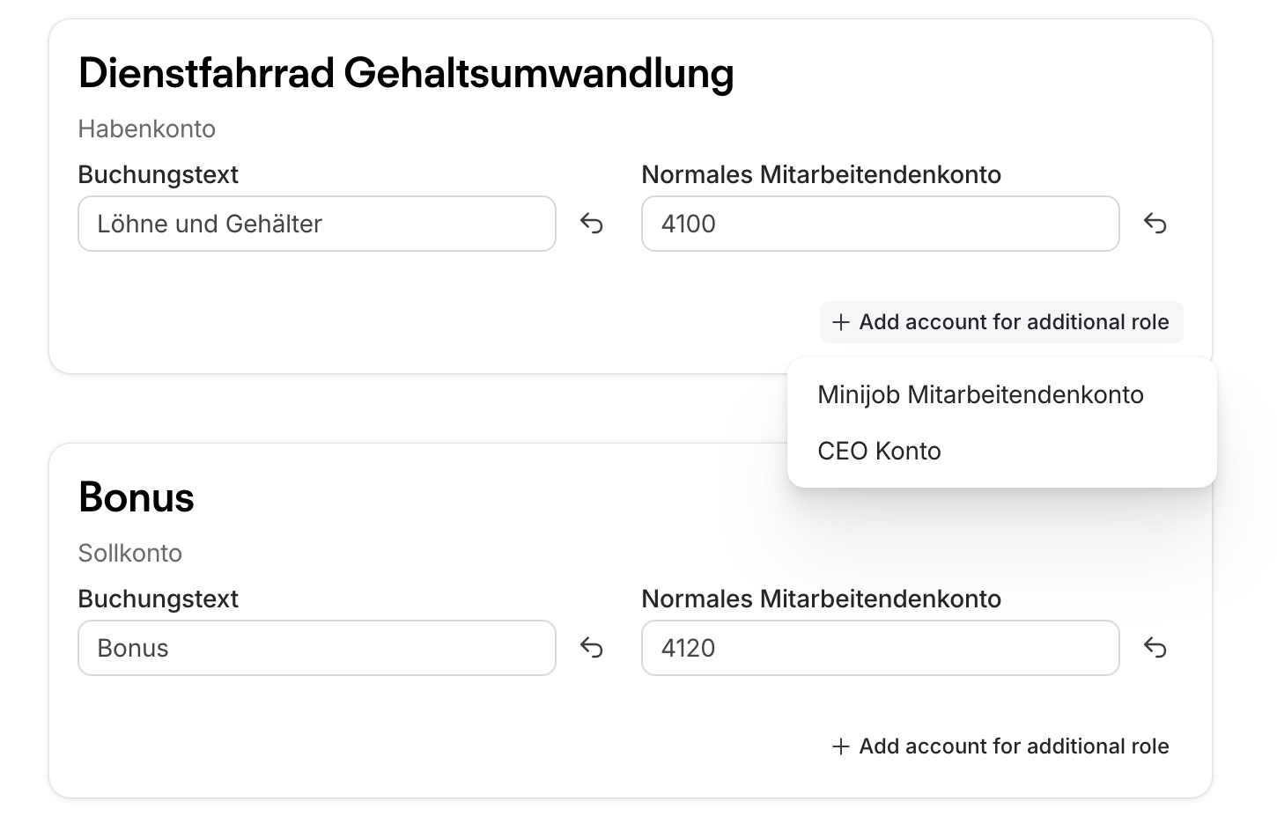Revert account 4120 using undo icon

[x=1155, y=648]
